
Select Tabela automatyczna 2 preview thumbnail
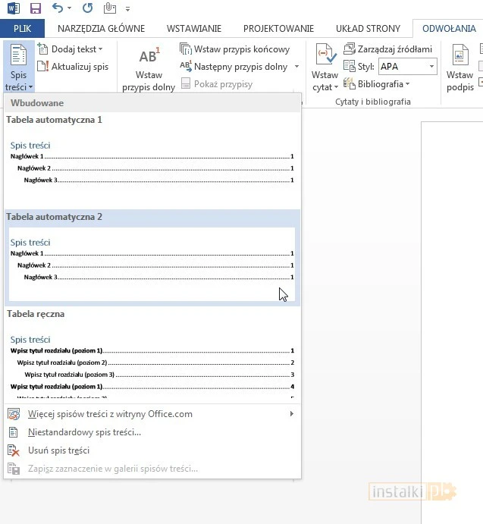click(152, 263)
